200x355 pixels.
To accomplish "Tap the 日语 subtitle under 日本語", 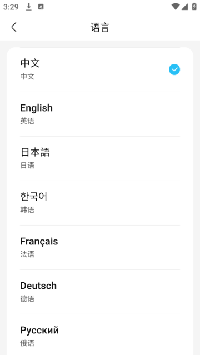I will pyautogui.click(x=27, y=165).
